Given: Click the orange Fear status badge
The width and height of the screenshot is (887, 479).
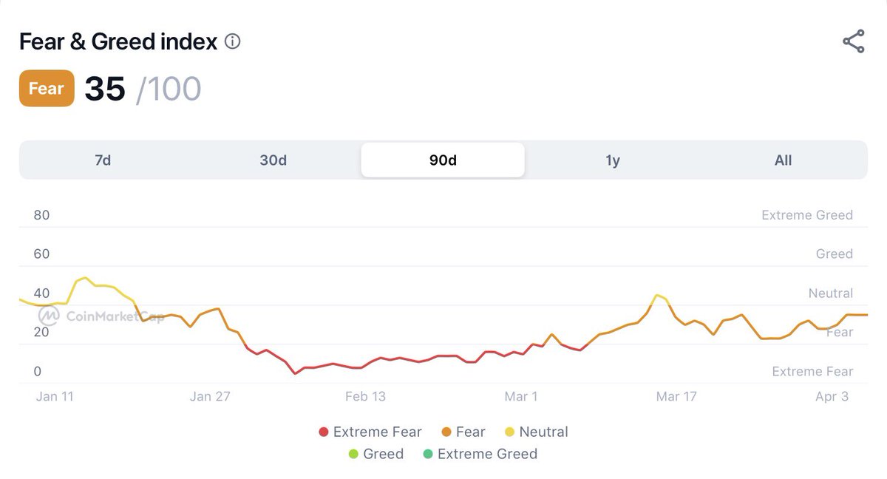Looking at the screenshot, I should (x=47, y=89).
